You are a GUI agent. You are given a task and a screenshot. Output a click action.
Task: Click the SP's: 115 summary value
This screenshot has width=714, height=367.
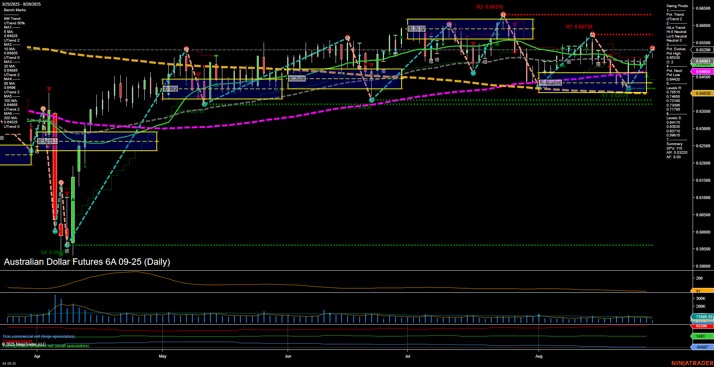(x=674, y=148)
